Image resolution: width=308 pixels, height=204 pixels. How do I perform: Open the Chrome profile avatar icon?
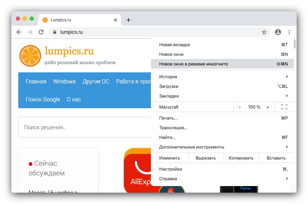278,32
